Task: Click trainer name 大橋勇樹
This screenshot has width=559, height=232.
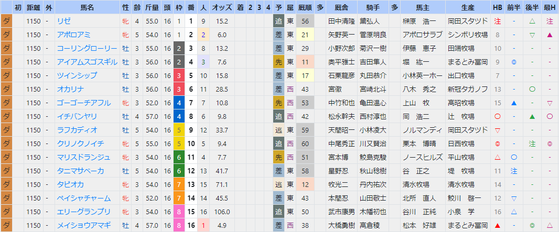Action: pyautogui.click(x=341, y=225)
